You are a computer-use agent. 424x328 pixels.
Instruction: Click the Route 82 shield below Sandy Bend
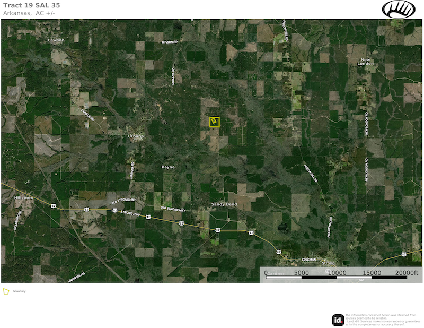218,230
